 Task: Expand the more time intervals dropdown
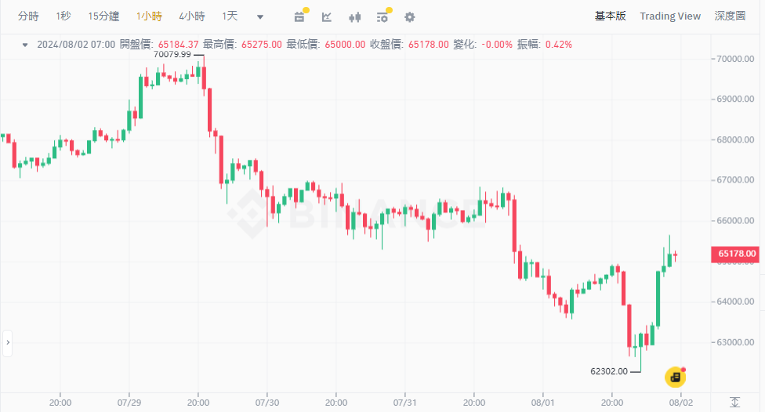(x=260, y=16)
